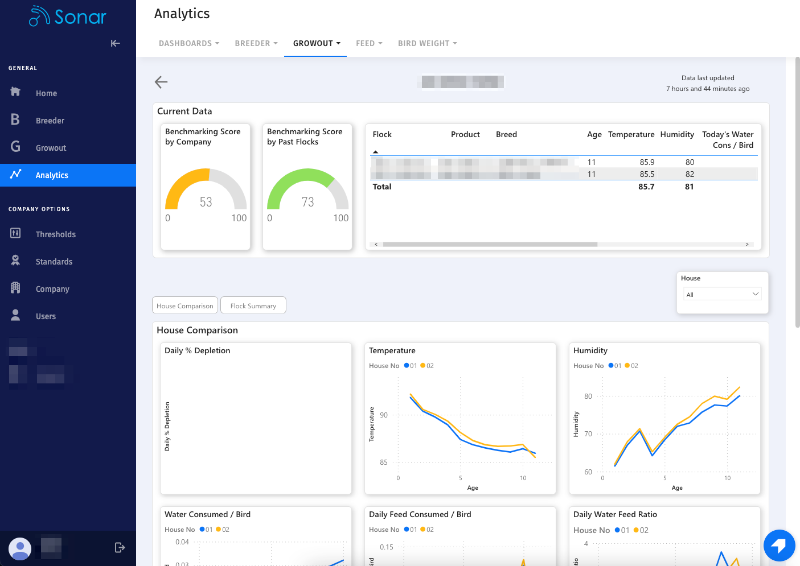
Task: Toggle house 01 in Temperature legend
Action: point(411,366)
